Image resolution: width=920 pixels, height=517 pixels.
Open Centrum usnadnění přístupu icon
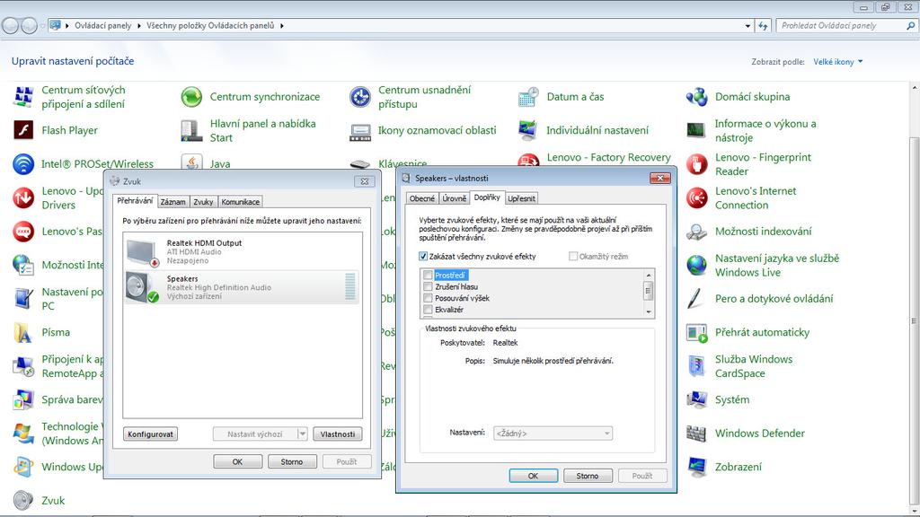click(x=359, y=97)
